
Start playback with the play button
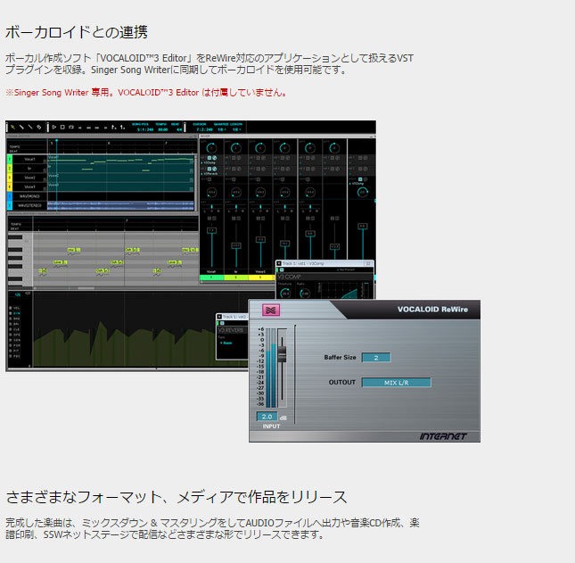click(x=54, y=127)
